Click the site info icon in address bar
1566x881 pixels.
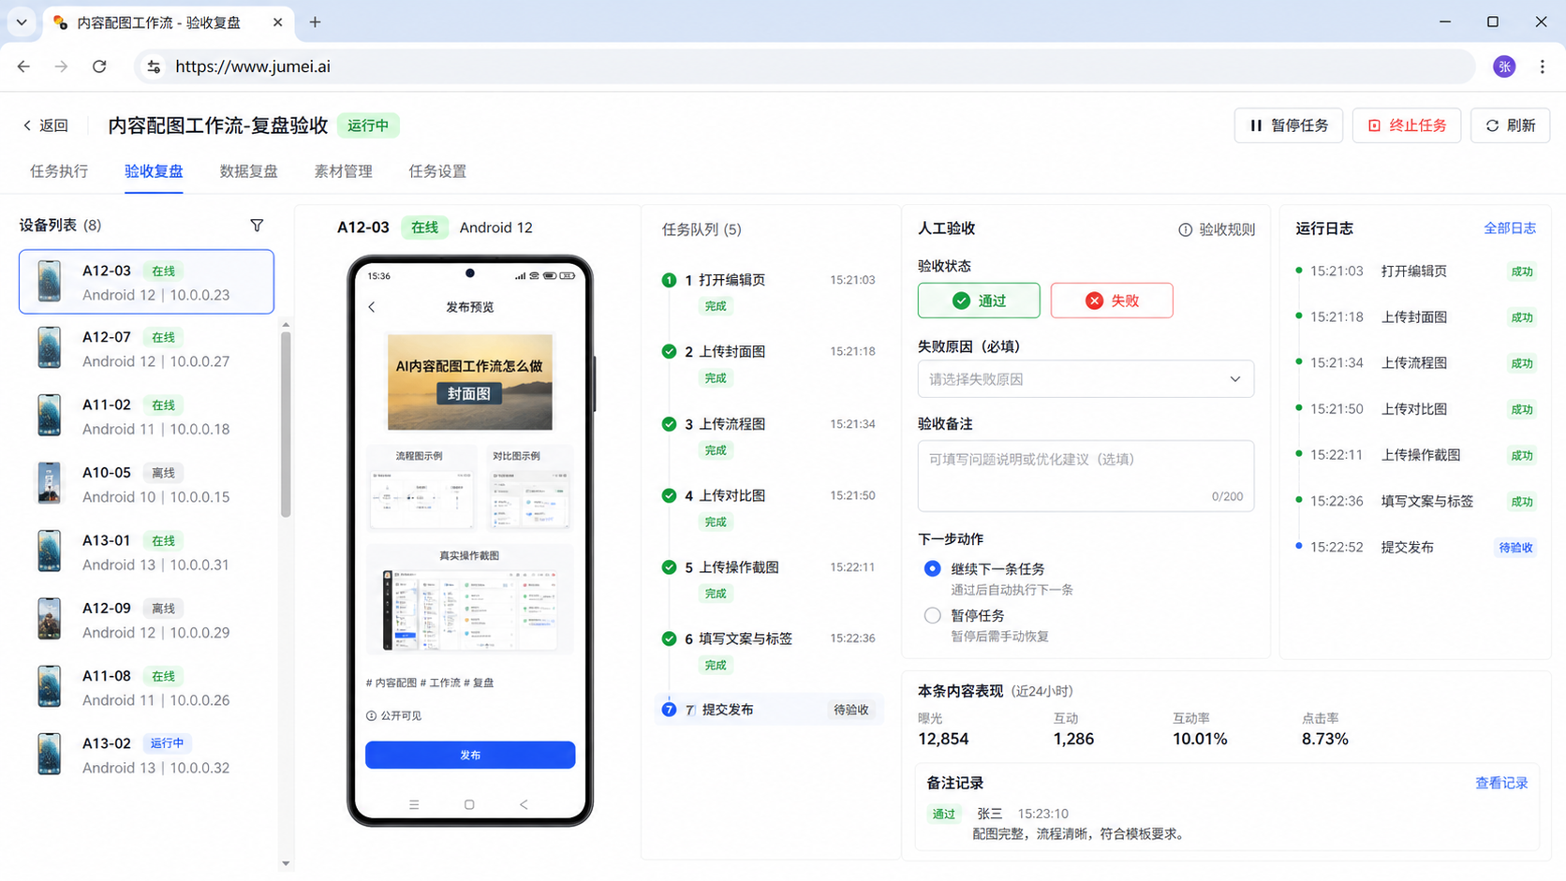154,66
